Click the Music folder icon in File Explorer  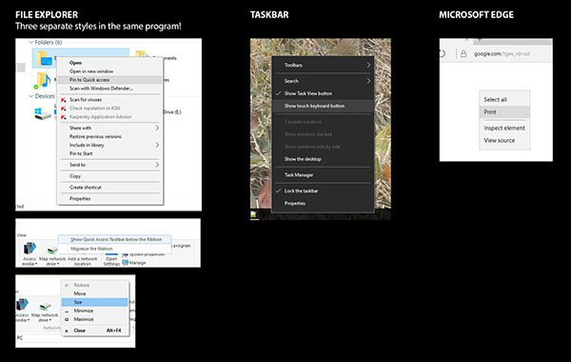[43, 81]
